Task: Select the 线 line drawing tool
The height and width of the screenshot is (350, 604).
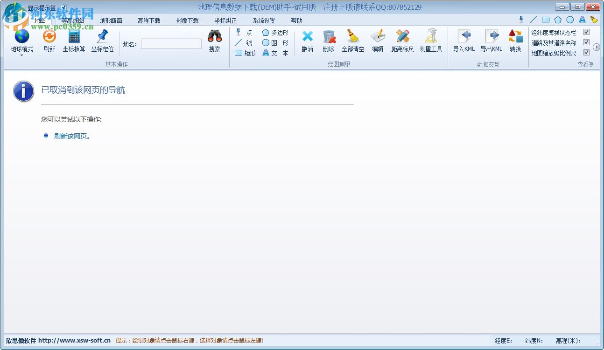Action: tap(244, 43)
